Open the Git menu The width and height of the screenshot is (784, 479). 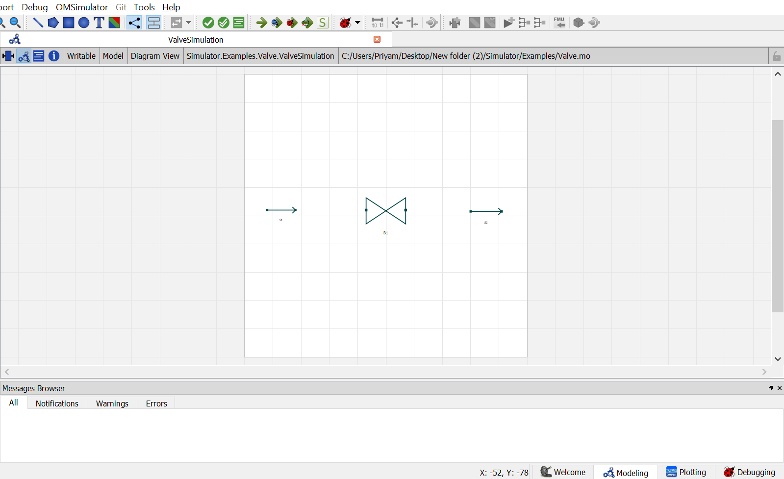[x=121, y=7]
